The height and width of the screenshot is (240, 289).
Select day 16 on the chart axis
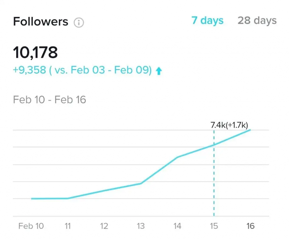(x=250, y=226)
